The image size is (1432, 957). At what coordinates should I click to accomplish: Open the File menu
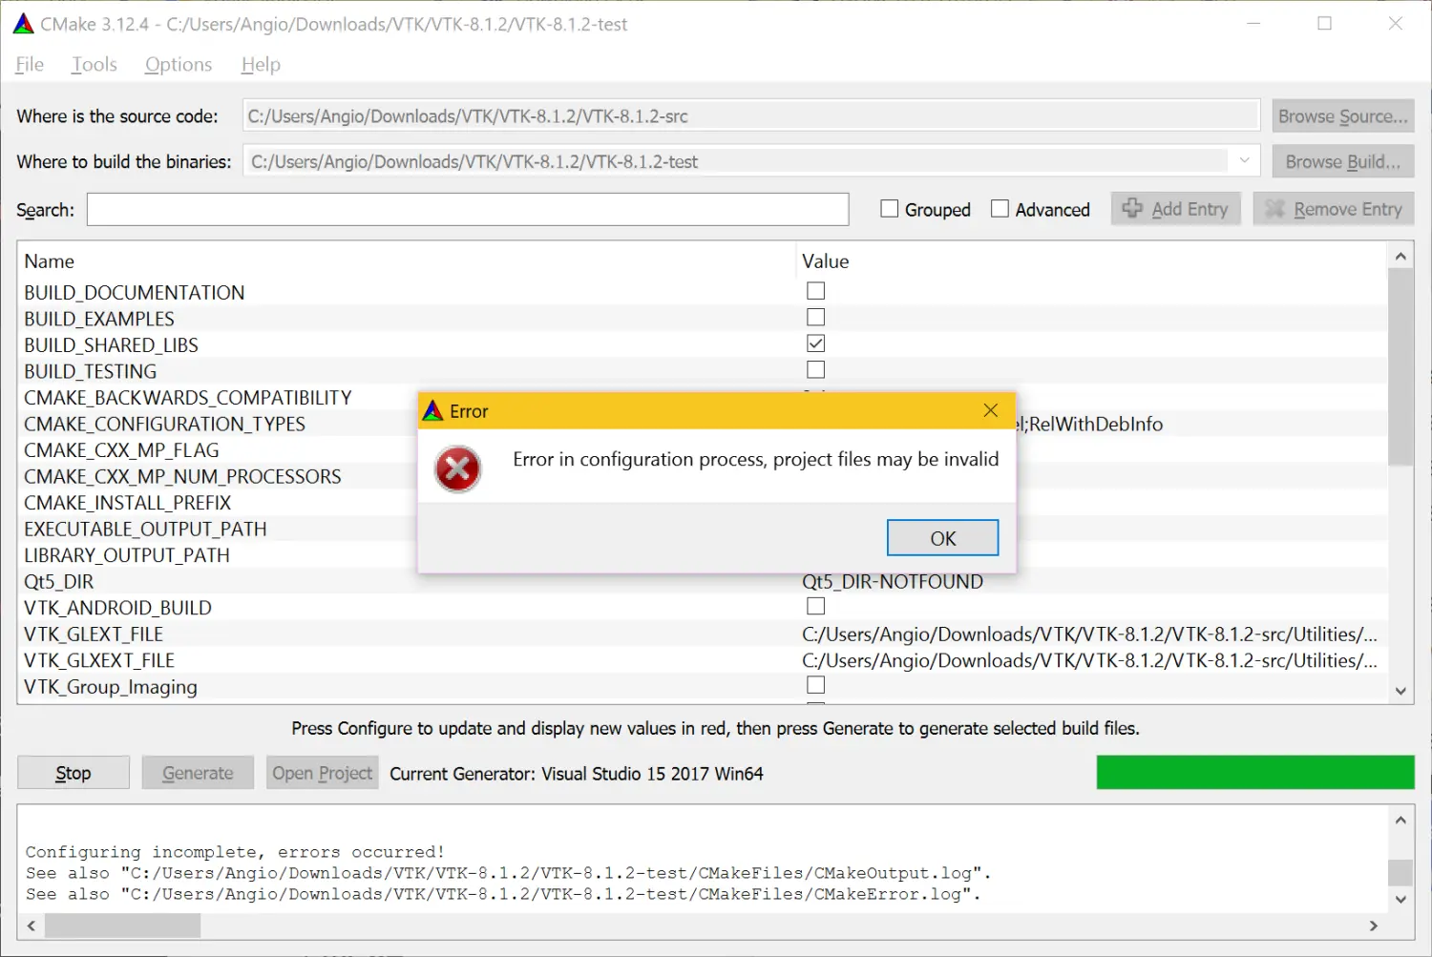[30, 65]
